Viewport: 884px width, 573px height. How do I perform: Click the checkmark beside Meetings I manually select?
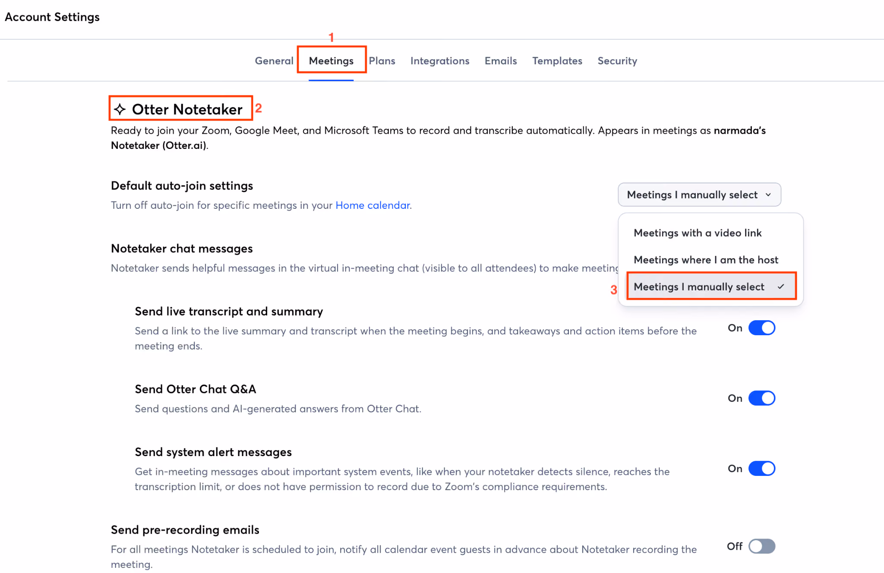click(x=781, y=286)
